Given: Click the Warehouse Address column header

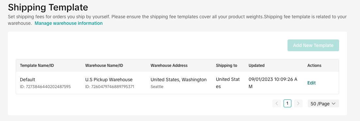Looking at the screenshot, I should (x=169, y=66).
